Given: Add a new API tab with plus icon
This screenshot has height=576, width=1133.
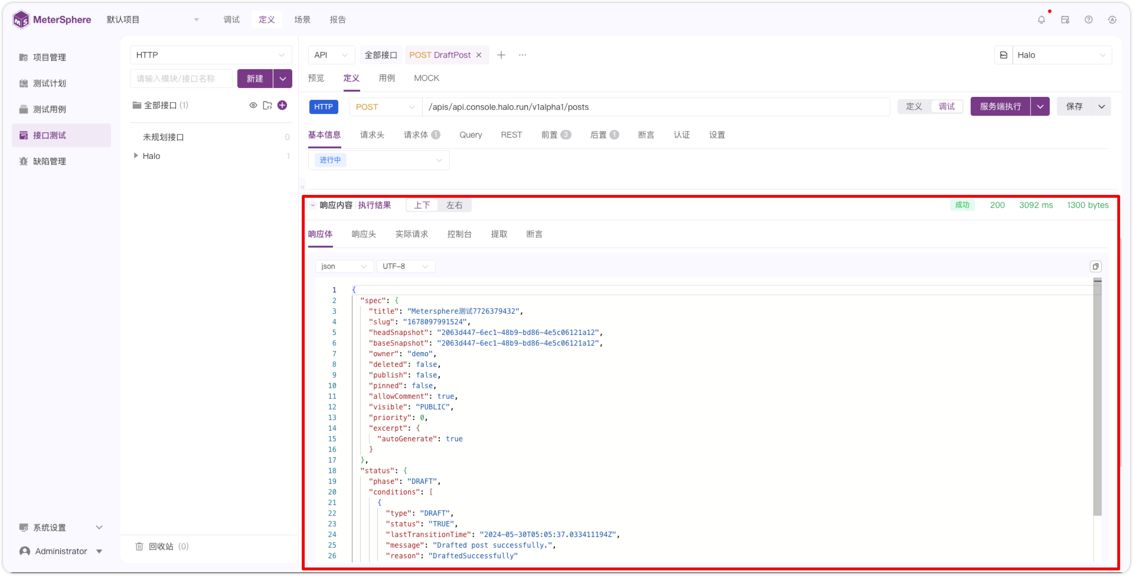Looking at the screenshot, I should tap(501, 55).
